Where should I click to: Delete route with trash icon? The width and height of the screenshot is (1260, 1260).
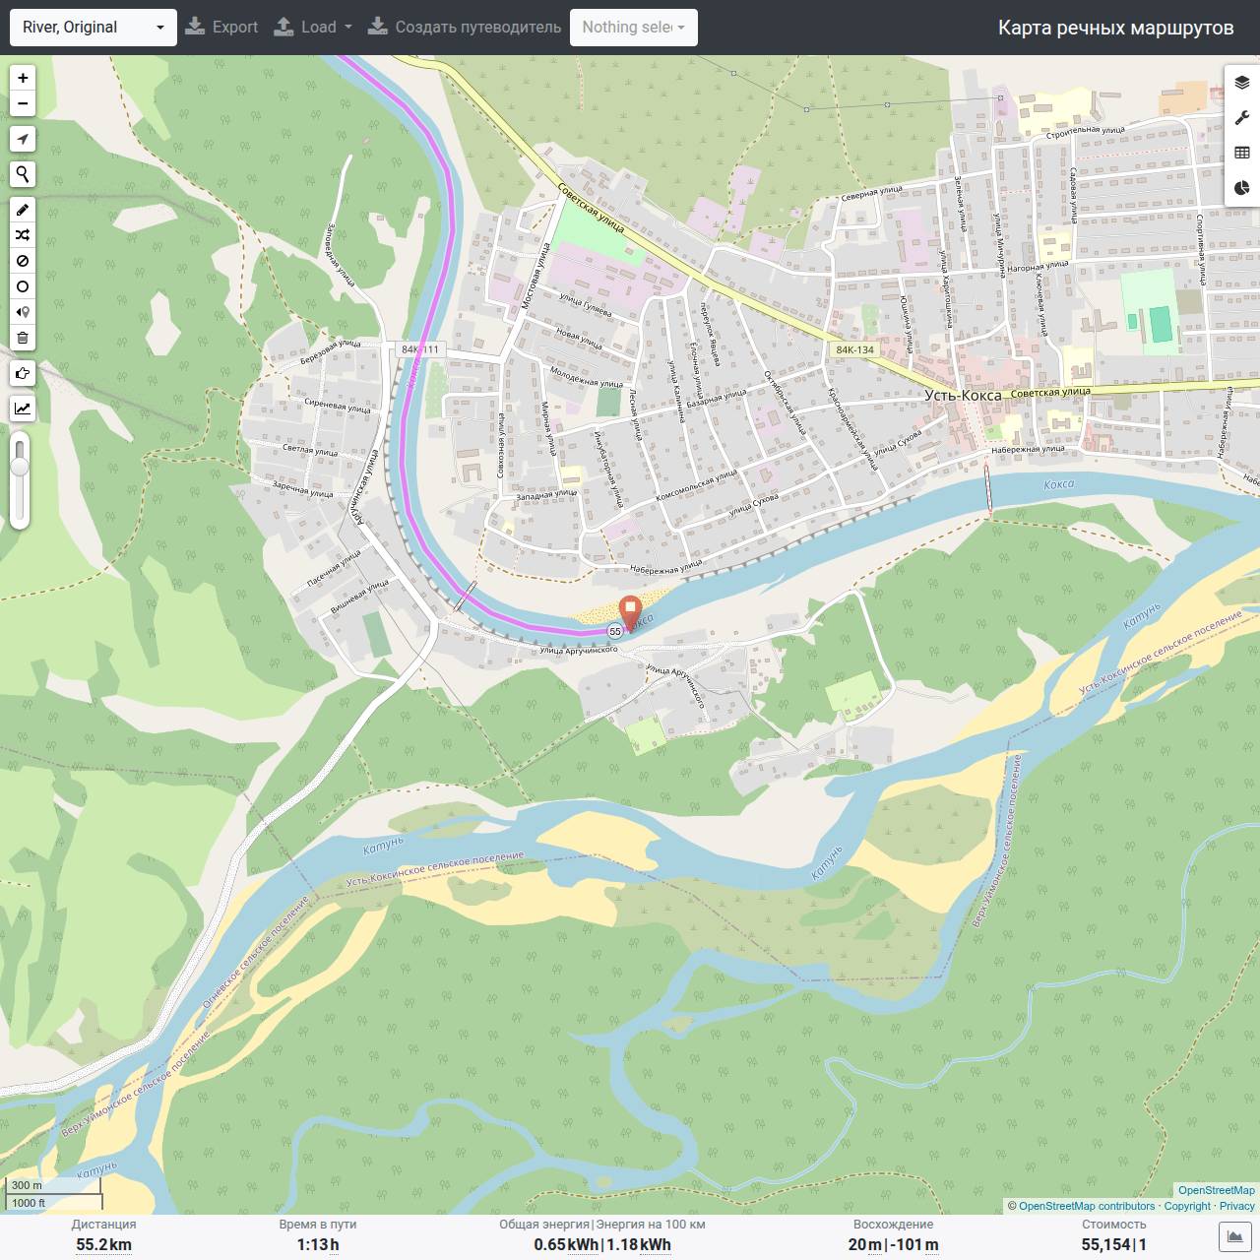point(23,338)
